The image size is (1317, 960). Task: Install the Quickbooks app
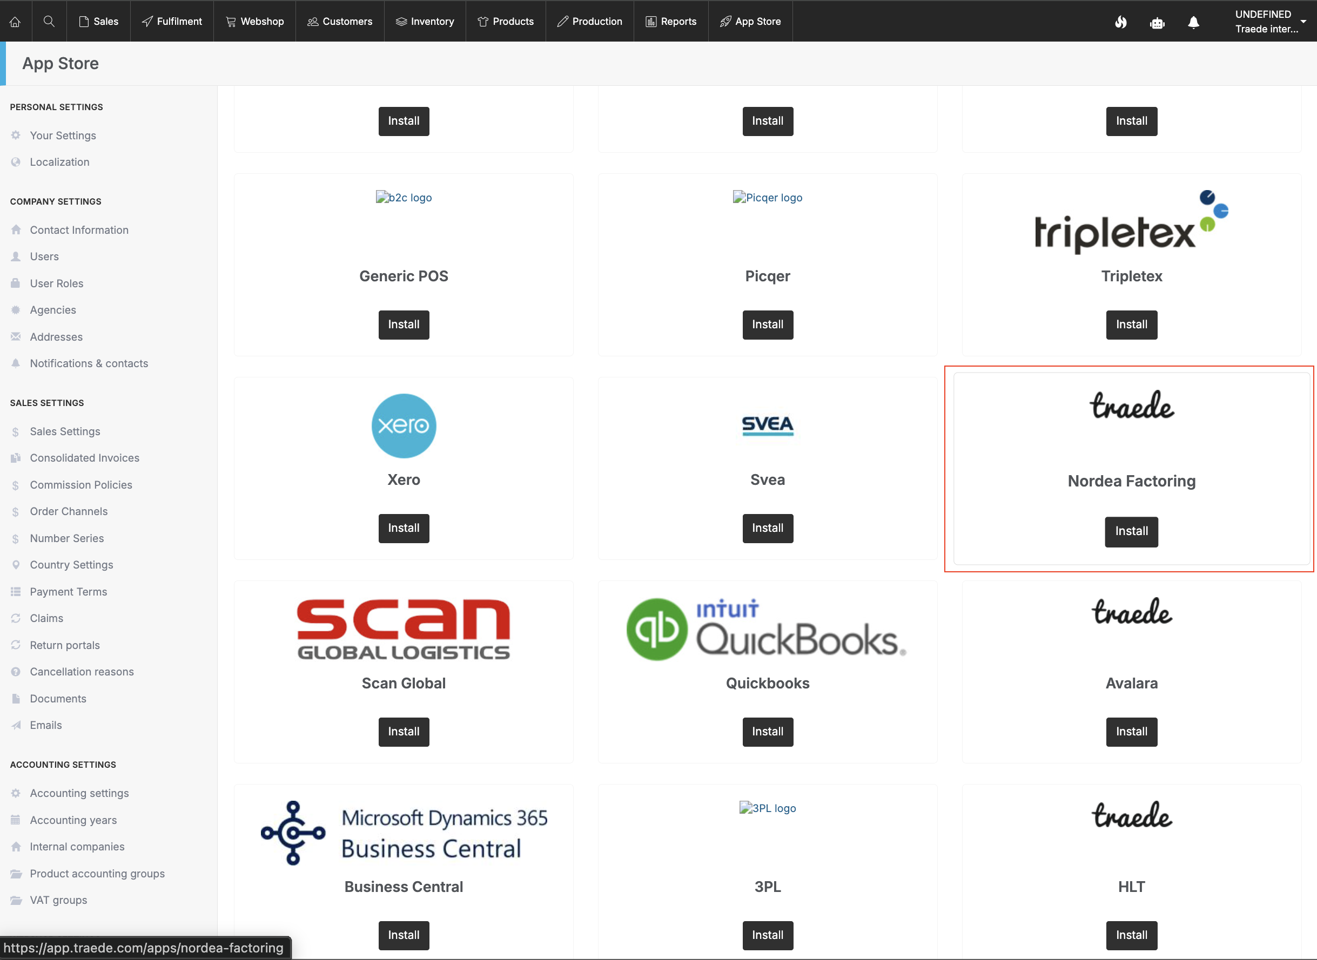click(768, 732)
